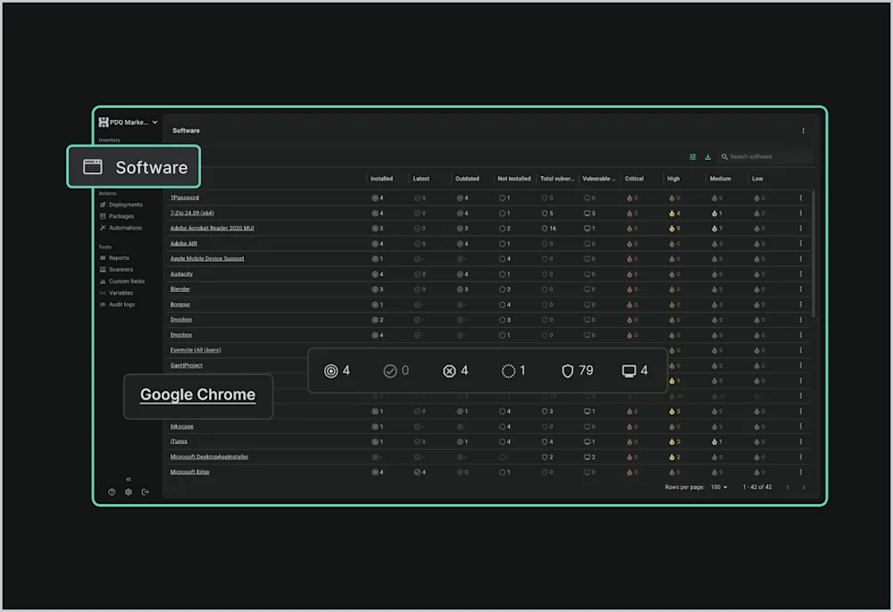The width and height of the screenshot is (893, 612).
Task: Click the download export icon
Action: point(708,156)
